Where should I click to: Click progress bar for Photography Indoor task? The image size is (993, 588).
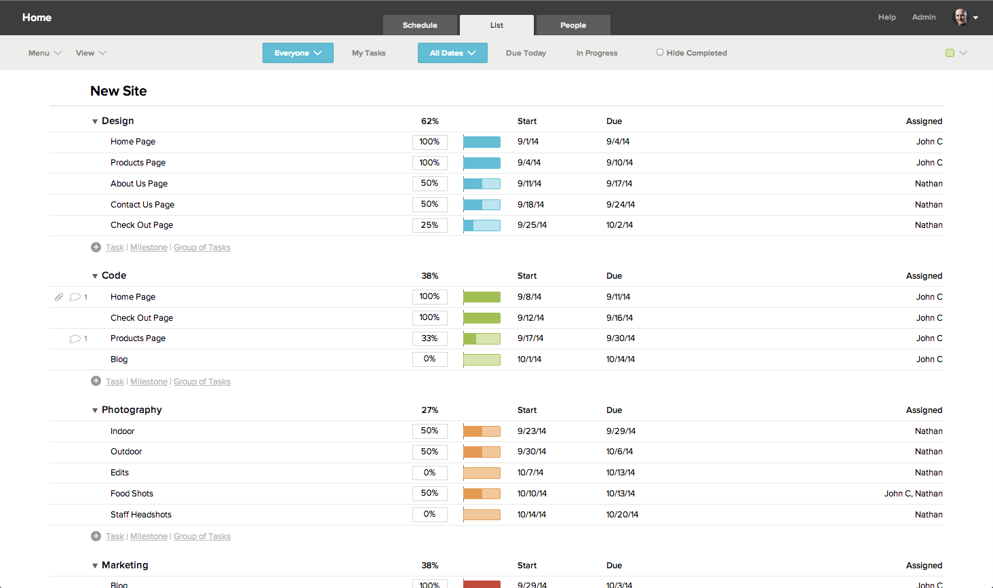coord(482,431)
